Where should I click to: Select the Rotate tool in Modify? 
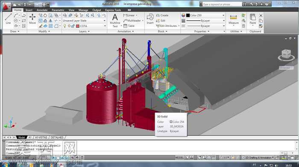click(x=45, y=15)
